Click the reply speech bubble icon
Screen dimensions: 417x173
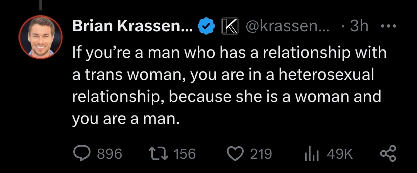tap(83, 154)
